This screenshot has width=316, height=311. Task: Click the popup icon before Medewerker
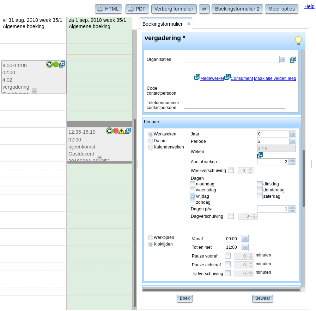(197, 77)
